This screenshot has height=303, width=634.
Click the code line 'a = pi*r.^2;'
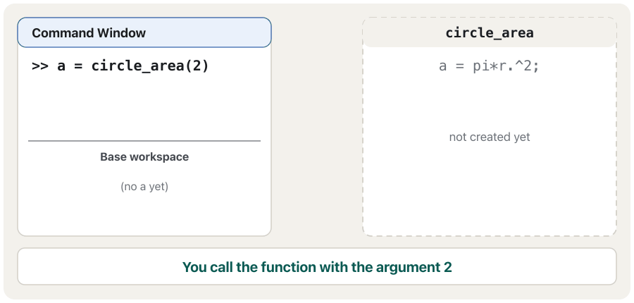(x=490, y=66)
